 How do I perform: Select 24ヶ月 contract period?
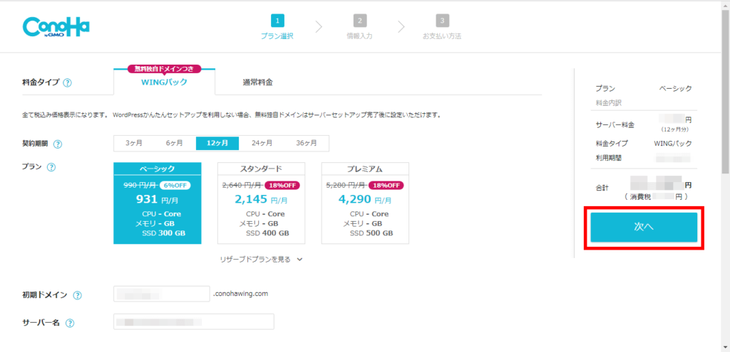click(x=262, y=143)
